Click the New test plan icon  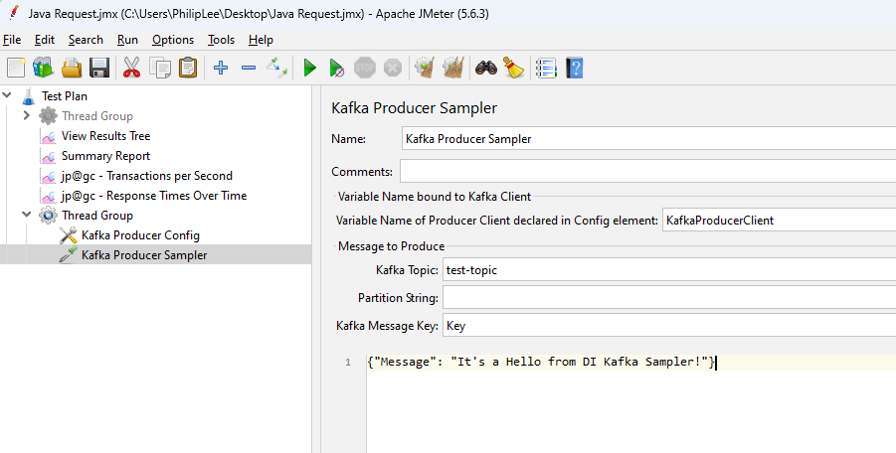tap(16, 68)
